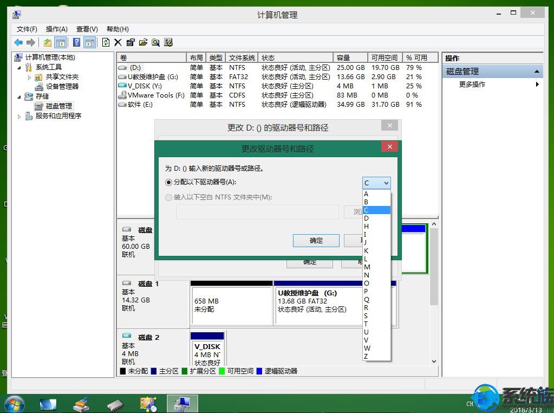Viewport: 554px width, 413px height.
Task: Open the disk cleaner brush taskbar icon
Action: coord(81,404)
